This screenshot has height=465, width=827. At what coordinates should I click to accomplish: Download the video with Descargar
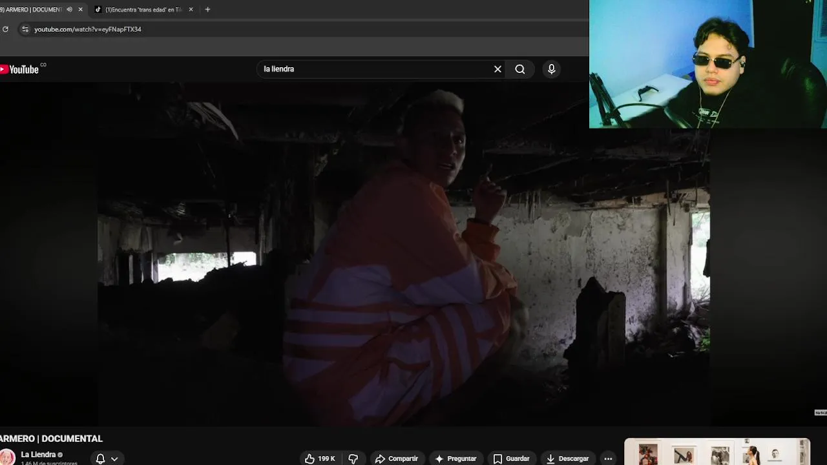(x=568, y=459)
